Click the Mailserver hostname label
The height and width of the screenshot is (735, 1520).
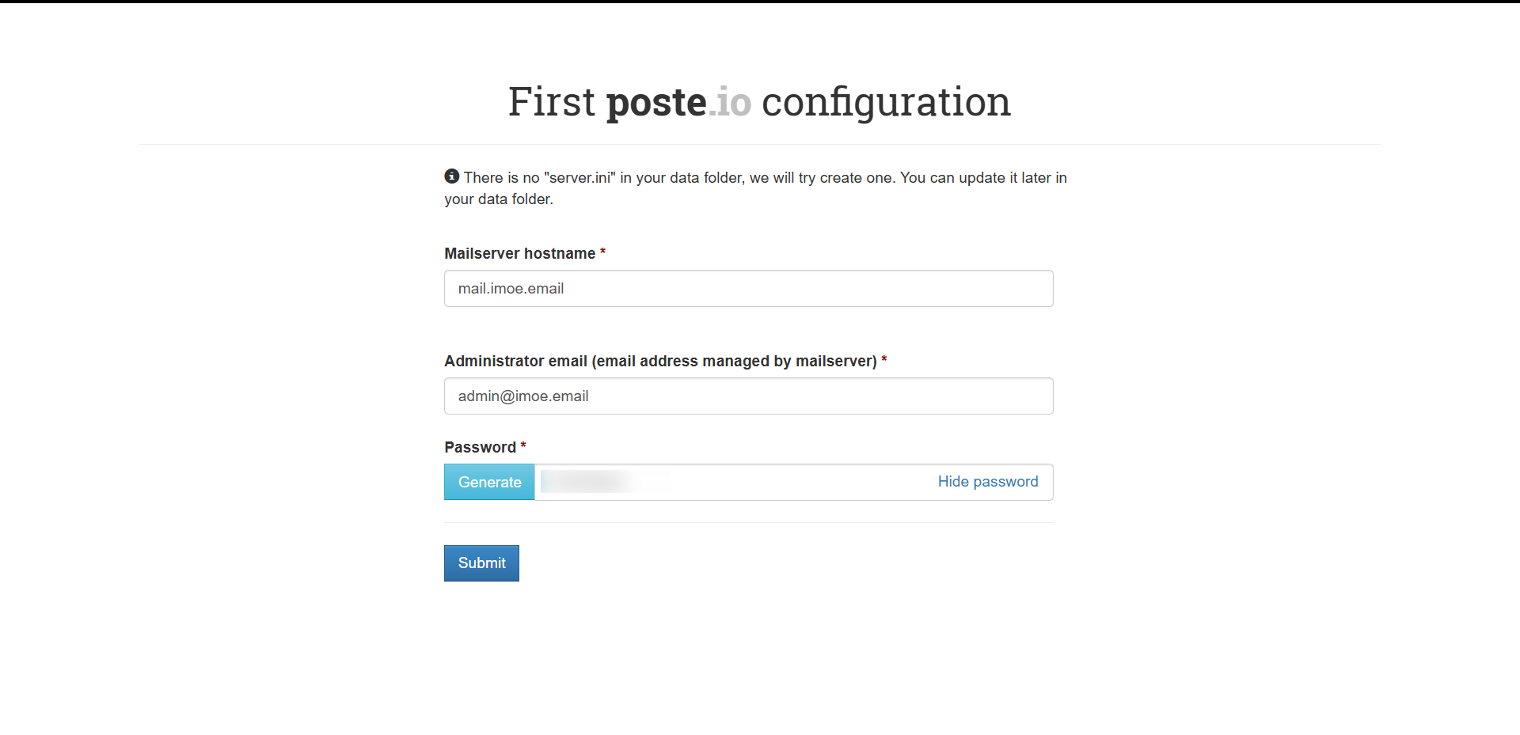coord(519,254)
